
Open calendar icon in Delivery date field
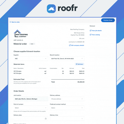click(46, 119)
